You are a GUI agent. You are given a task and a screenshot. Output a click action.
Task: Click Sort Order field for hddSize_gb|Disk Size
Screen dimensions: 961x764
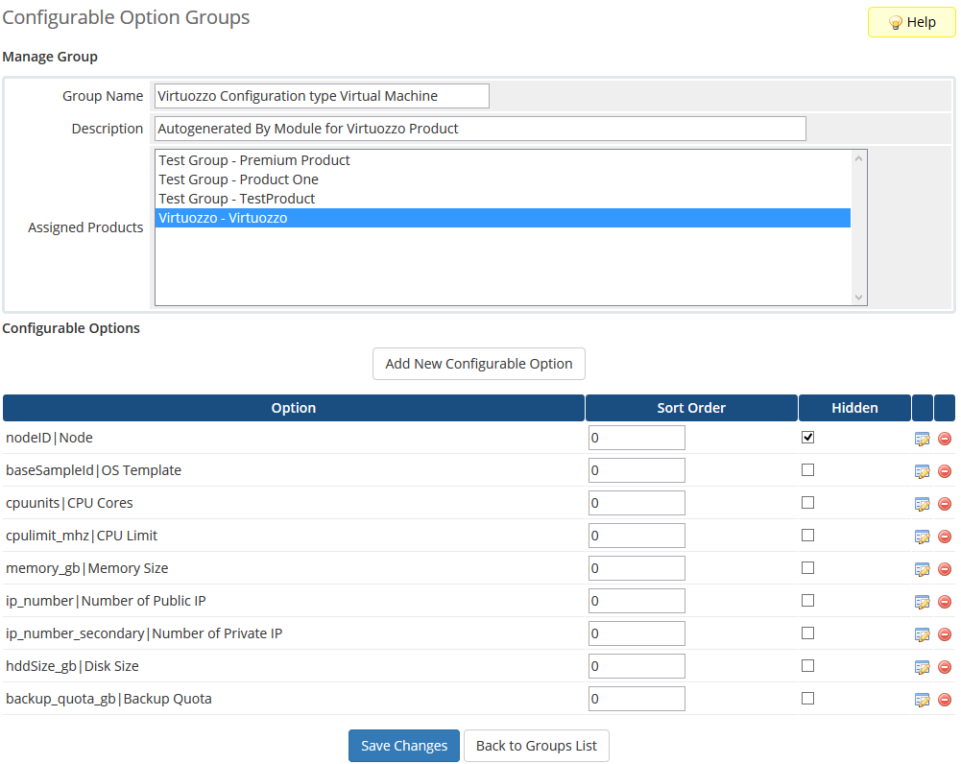click(637, 666)
